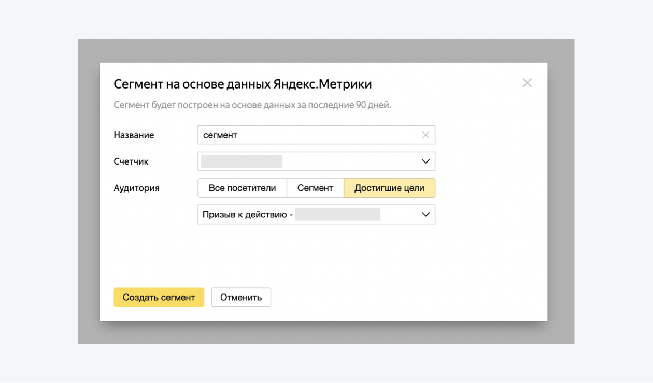
Task: Click the dialog title 'Сегмент на основе данных Яндекс.Метрики'
Action: coord(243,84)
